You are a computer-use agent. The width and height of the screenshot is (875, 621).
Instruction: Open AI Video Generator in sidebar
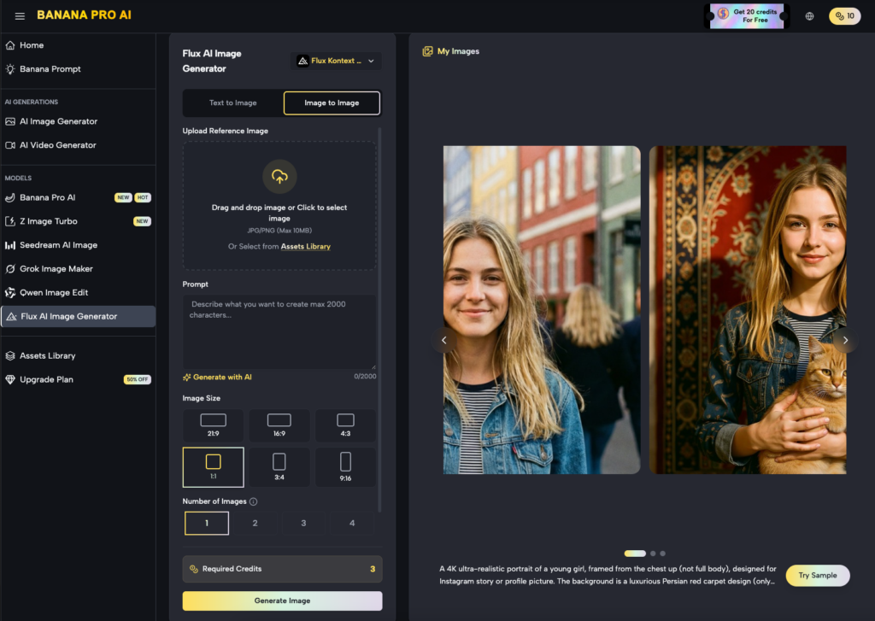tap(58, 145)
